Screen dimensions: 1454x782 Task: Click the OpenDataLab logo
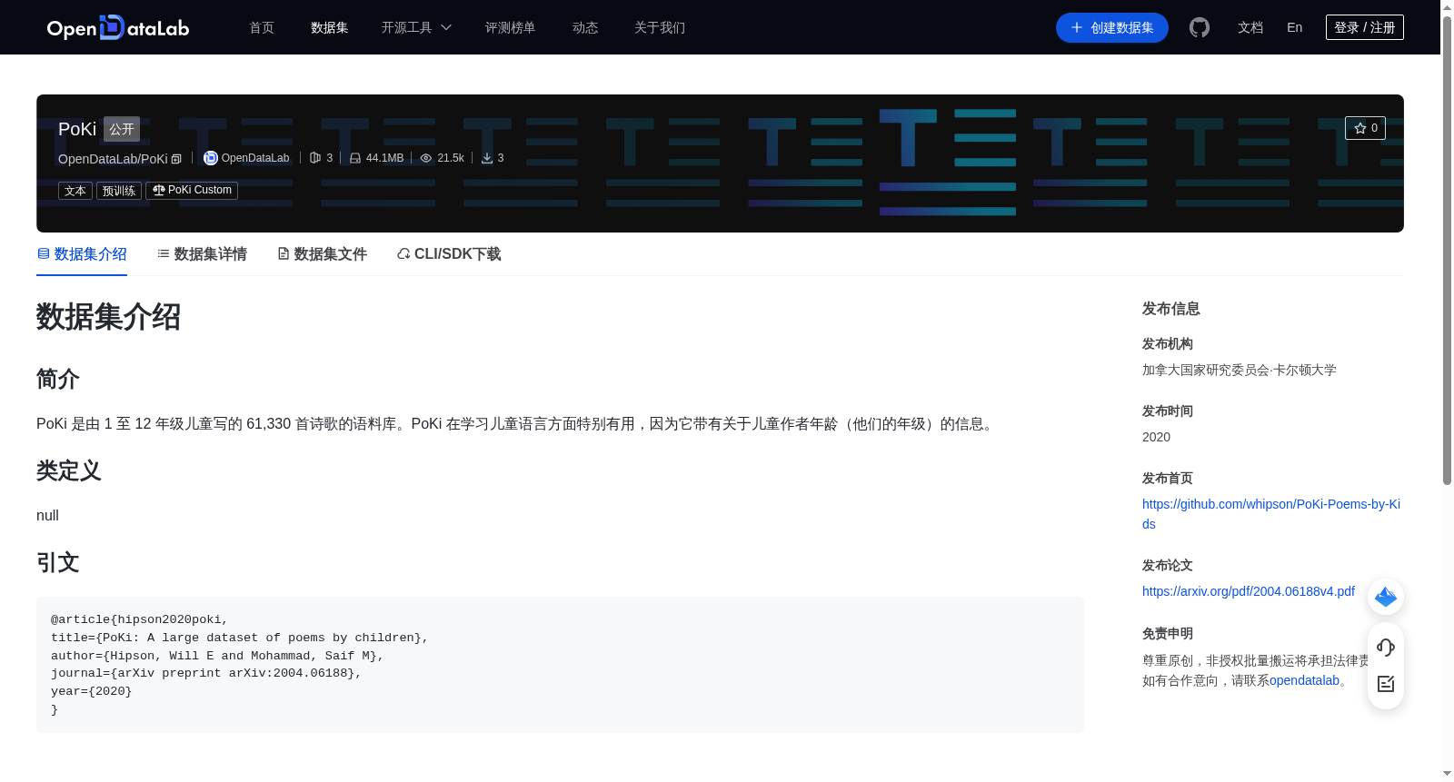pyautogui.click(x=118, y=28)
